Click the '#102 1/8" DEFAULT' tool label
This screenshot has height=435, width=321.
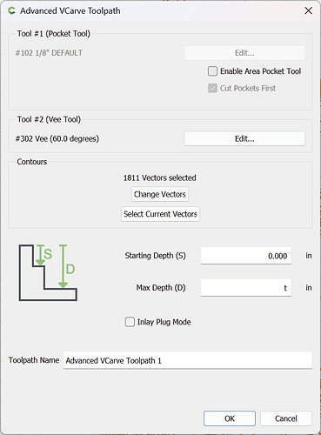click(x=49, y=53)
